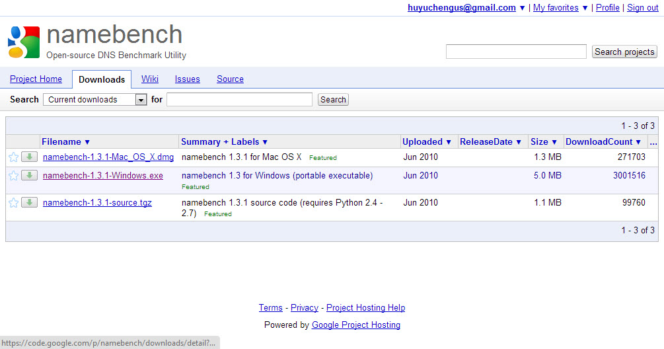664x349 pixels.
Task: Open ReleaseDate column sort menu
Action: point(490,142)
